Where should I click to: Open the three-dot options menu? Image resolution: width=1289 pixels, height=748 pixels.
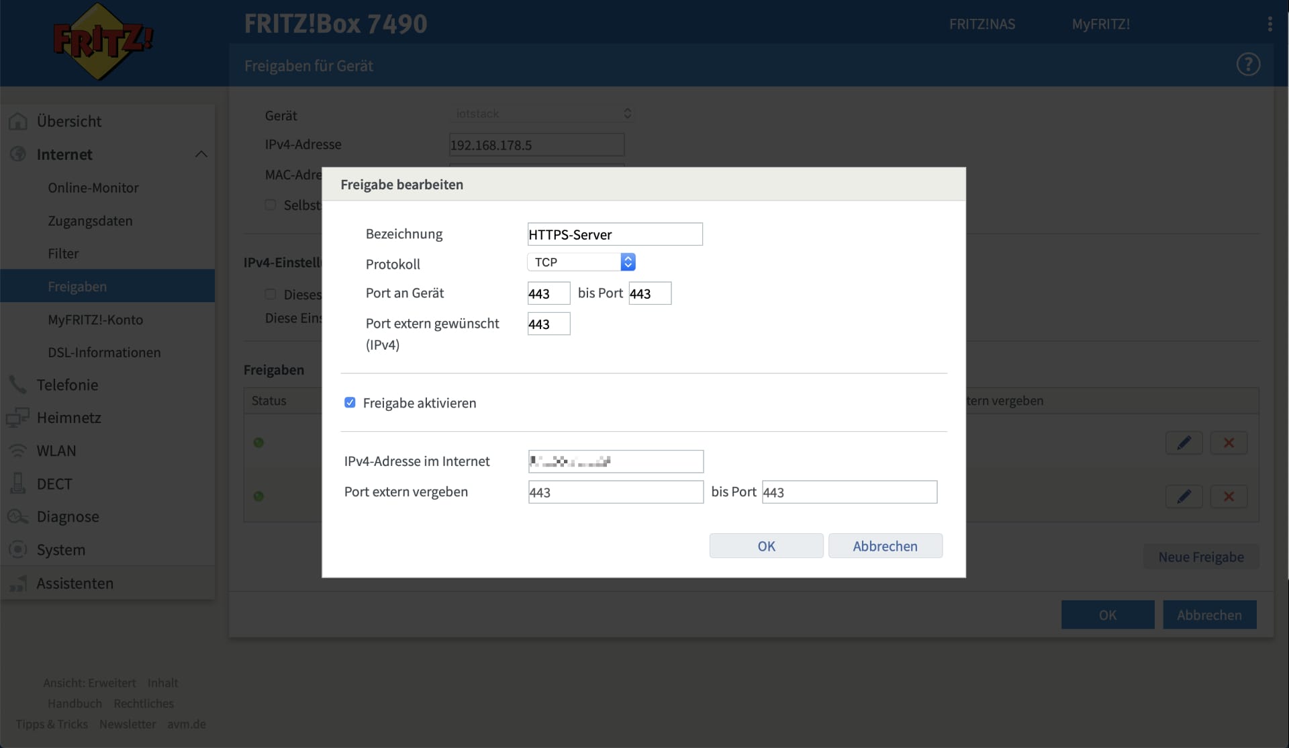(1270, 24)
